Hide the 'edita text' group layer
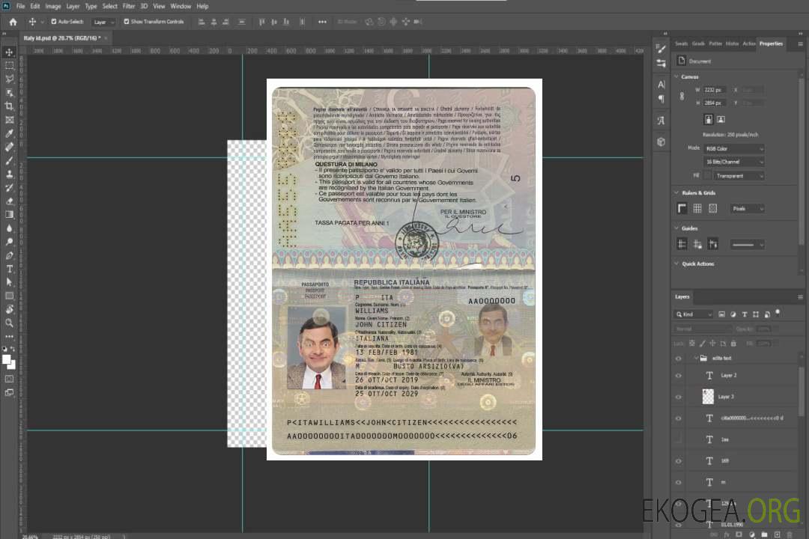809x539 pixels. click(679, 359)
